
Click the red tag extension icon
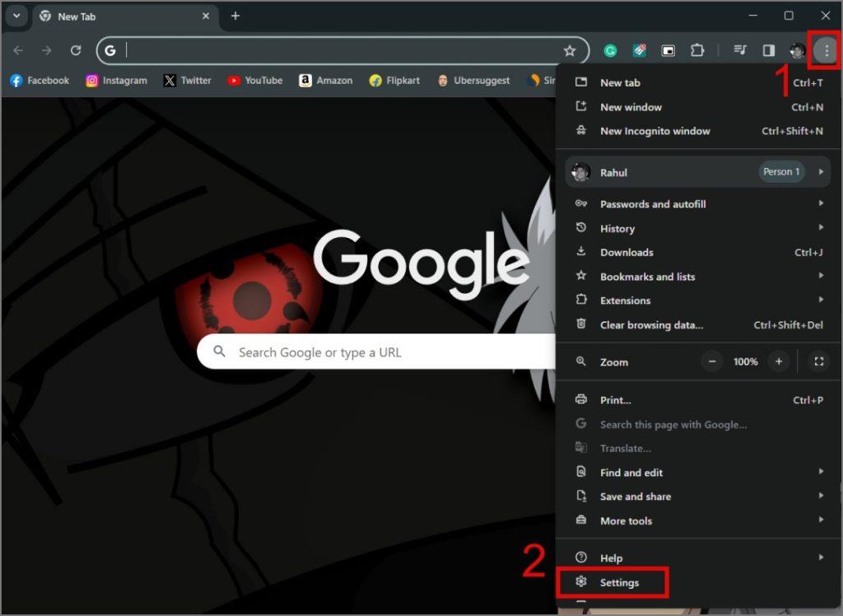coord(639,50)
